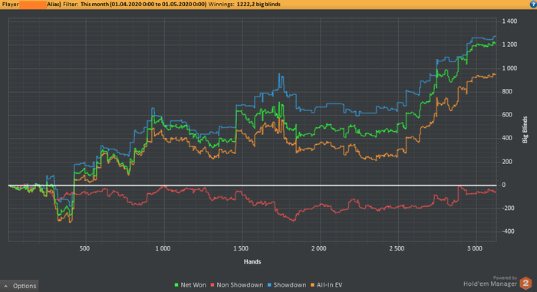Click the '1 200' y-axis label
Viewport: 537px width, 292px height.
pos(509,44)
